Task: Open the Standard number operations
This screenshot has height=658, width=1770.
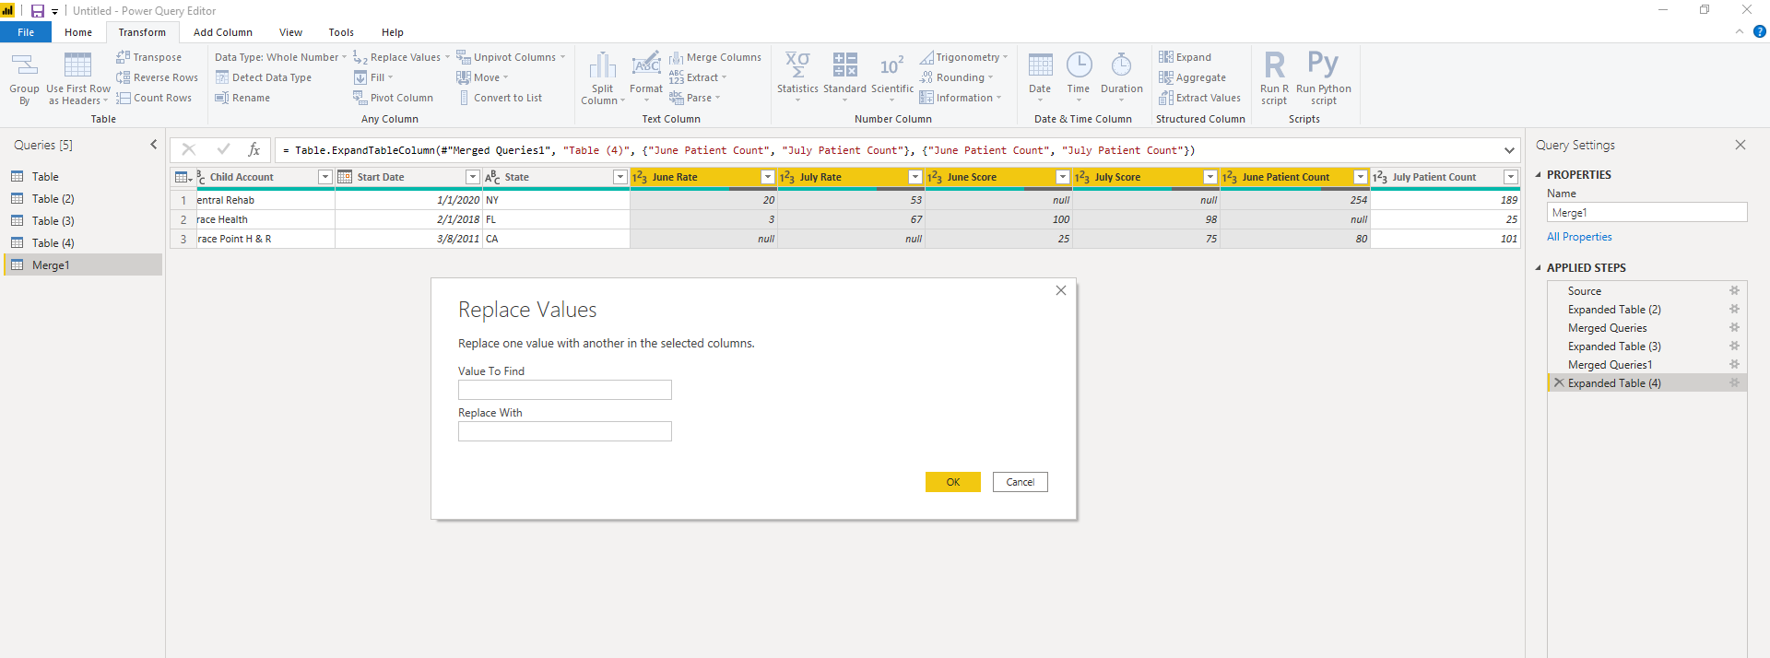Action: point(844,78)
